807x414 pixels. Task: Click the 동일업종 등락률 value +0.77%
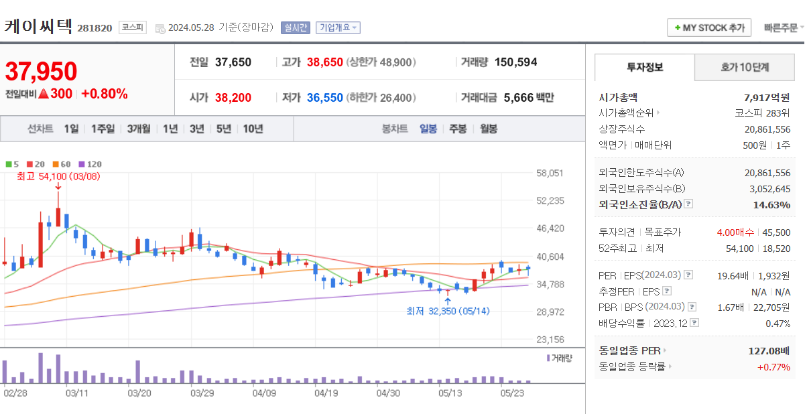tap(773, 366)
